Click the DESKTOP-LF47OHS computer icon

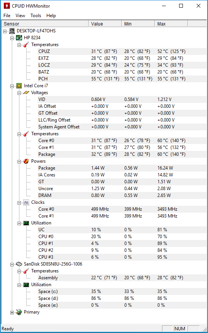point(12,31)
